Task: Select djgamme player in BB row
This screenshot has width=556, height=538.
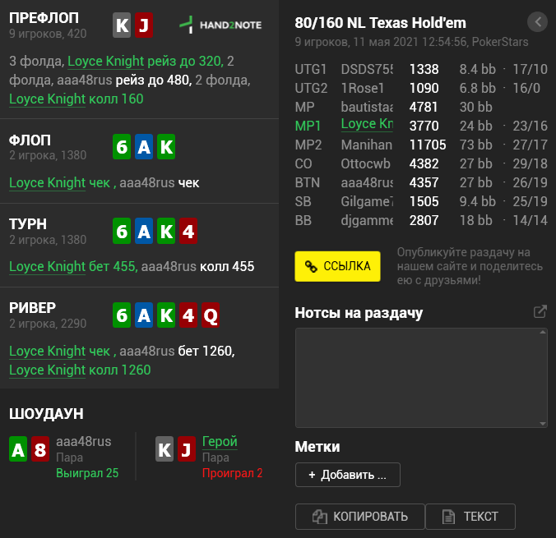Action: pyautogui.click(x=367, y=220)
